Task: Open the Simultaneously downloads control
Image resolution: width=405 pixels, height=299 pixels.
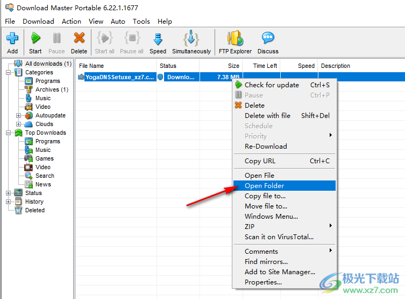Action: click(x=191, y=43)
